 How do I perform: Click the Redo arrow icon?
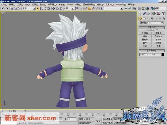point(7,9)
